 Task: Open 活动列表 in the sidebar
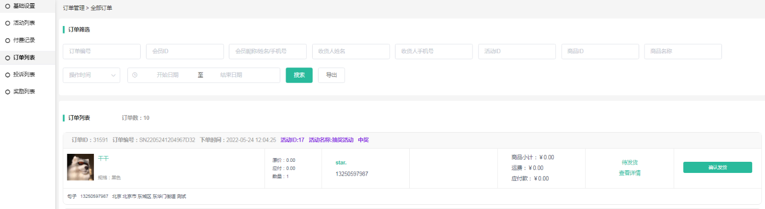(28, 23)
